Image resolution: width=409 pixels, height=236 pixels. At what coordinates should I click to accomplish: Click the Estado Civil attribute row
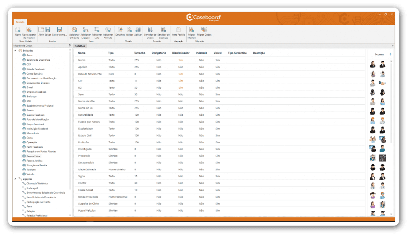(219, 136)
